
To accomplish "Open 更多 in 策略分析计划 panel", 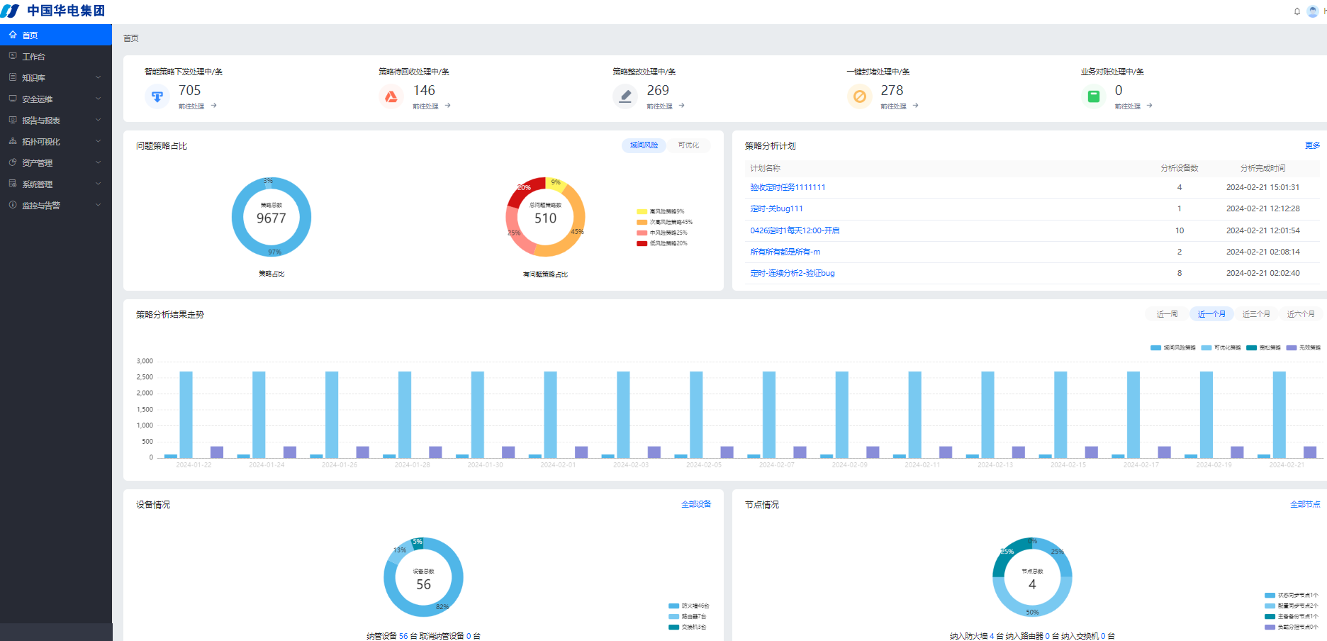I will tap(1312, 145).
